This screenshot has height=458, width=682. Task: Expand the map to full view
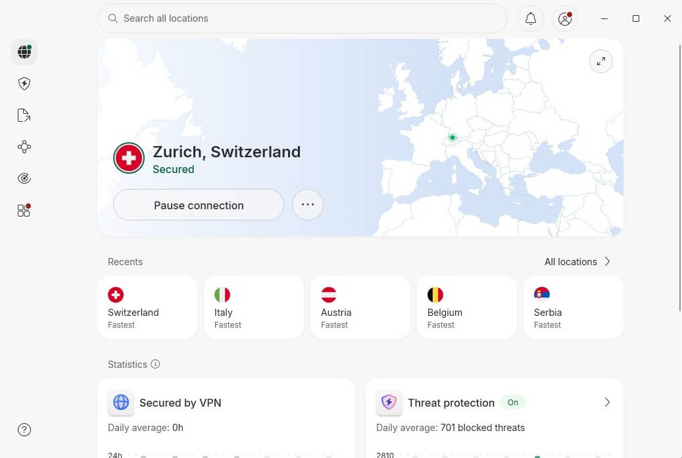pos(601,61)
